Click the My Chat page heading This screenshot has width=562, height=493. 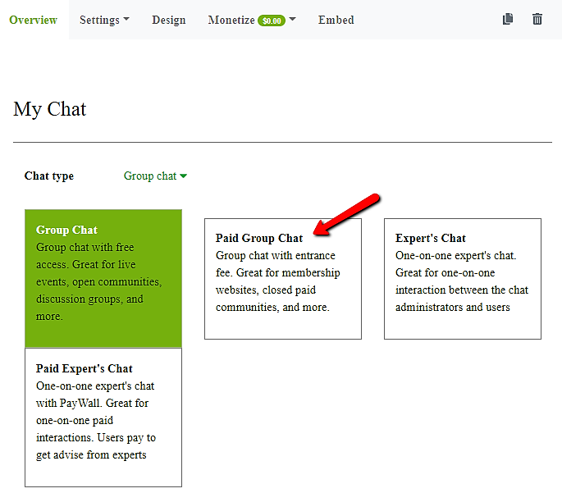tap(50, 109)
